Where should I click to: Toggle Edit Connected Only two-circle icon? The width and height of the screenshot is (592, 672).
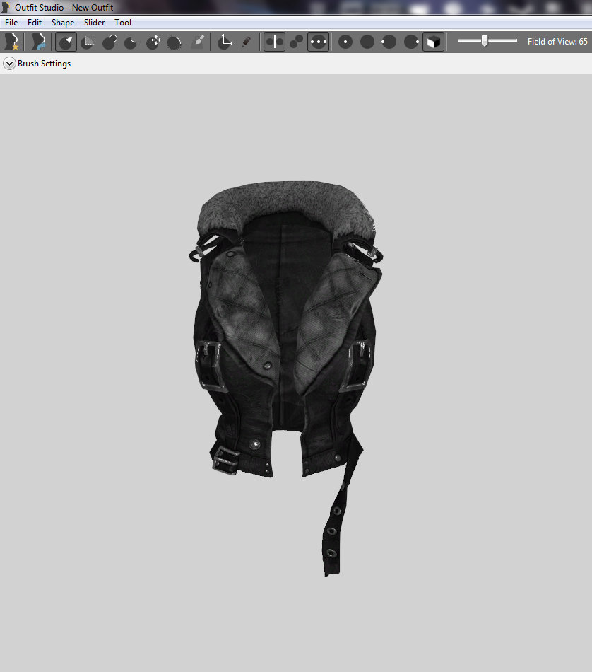(x=296, y=42)
